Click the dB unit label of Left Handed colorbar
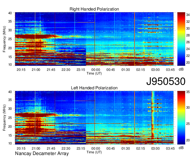 [181, 148]
